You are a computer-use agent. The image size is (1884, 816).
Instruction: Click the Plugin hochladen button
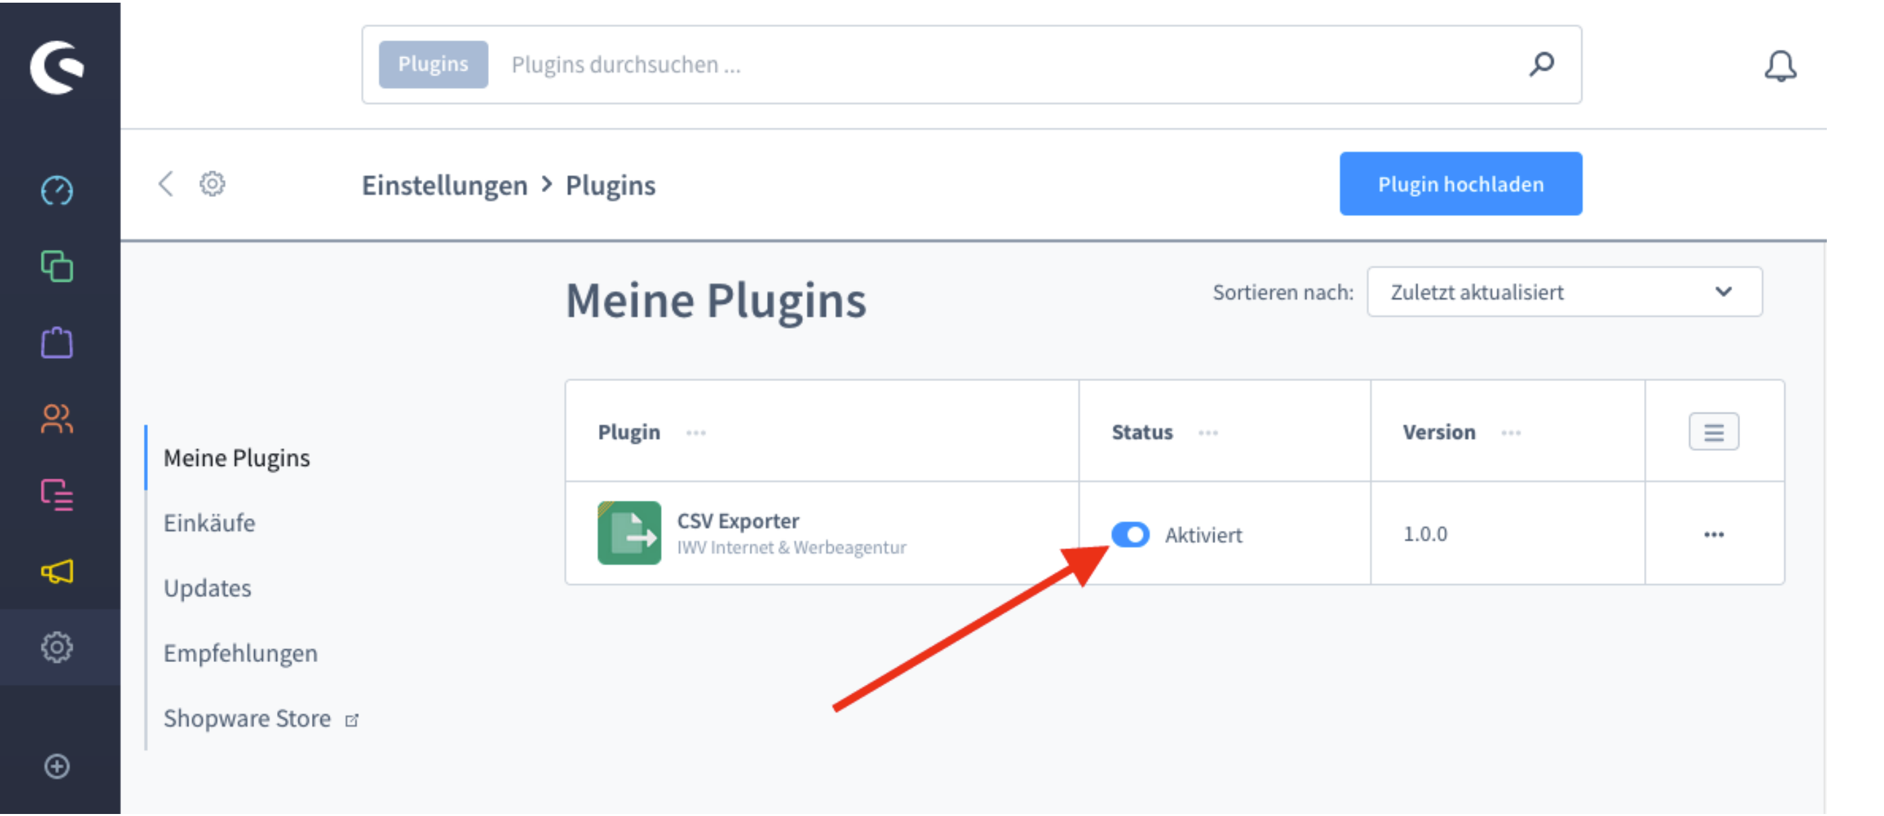pyautogui.click(x=1460, y=184)
